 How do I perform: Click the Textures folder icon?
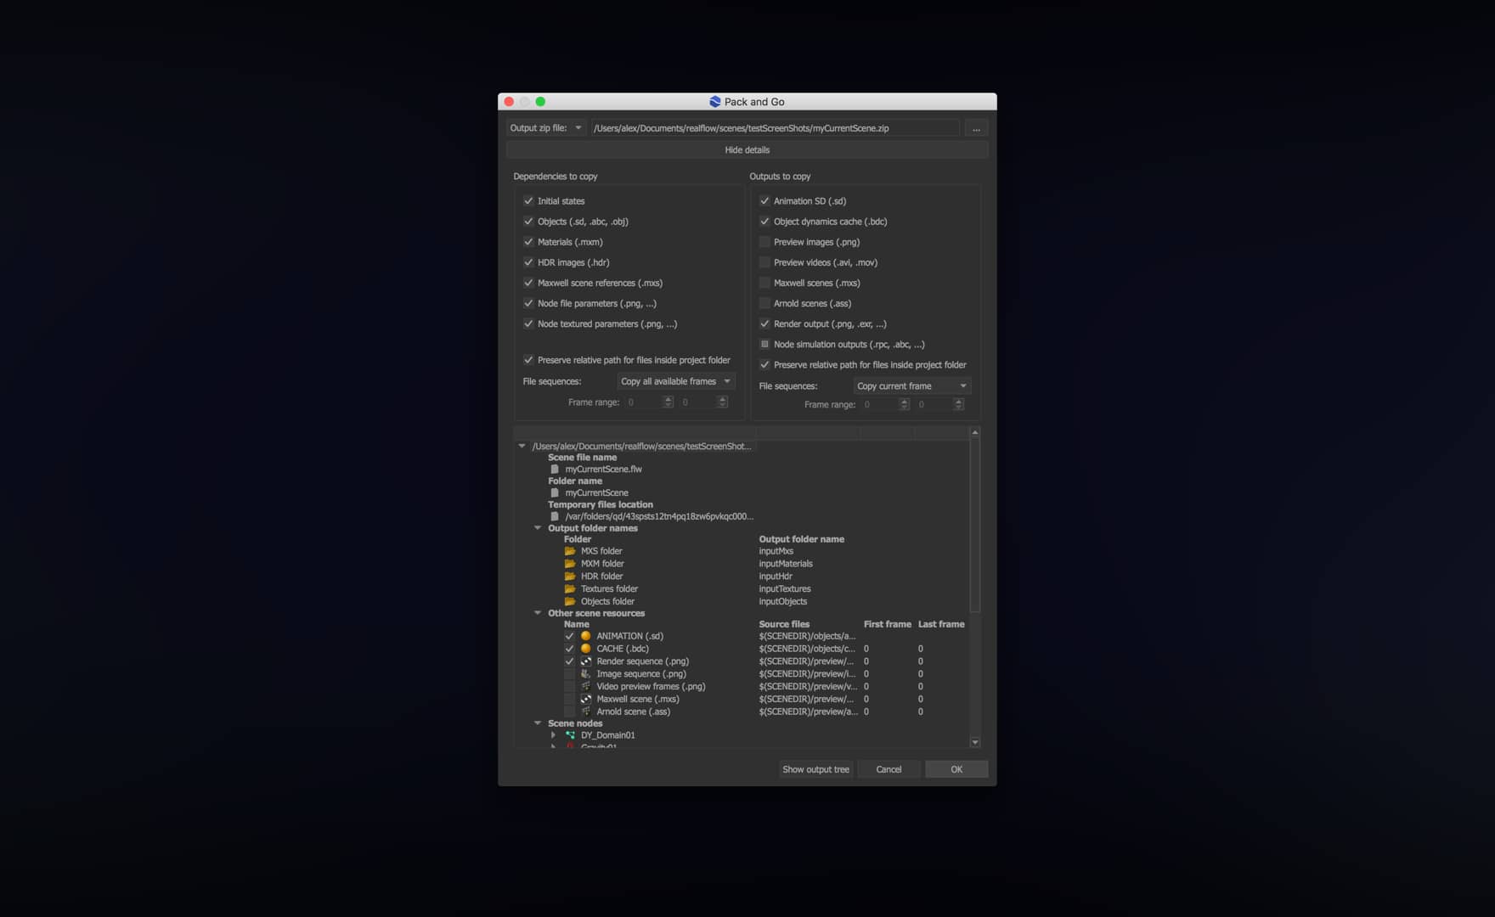[x=571, y=588]
